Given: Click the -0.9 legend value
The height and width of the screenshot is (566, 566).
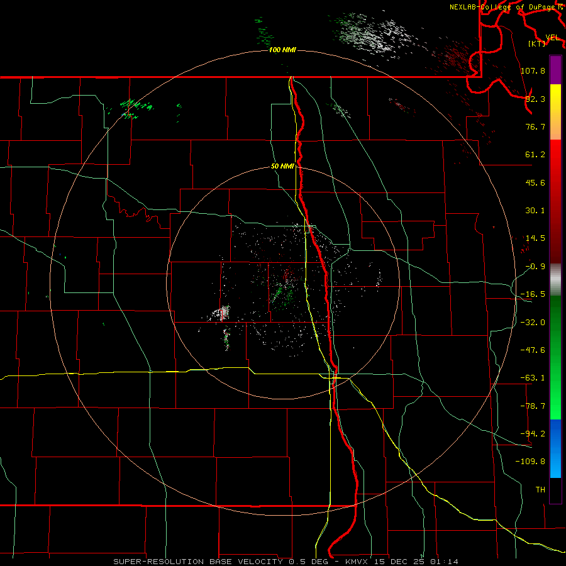Looking at the screenshot, I should [x=535, y=267].
